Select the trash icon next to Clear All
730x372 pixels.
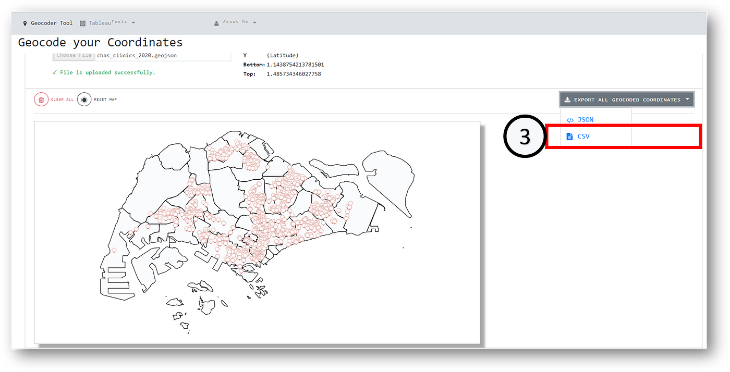pyautogui.click(x=41, y=99)
